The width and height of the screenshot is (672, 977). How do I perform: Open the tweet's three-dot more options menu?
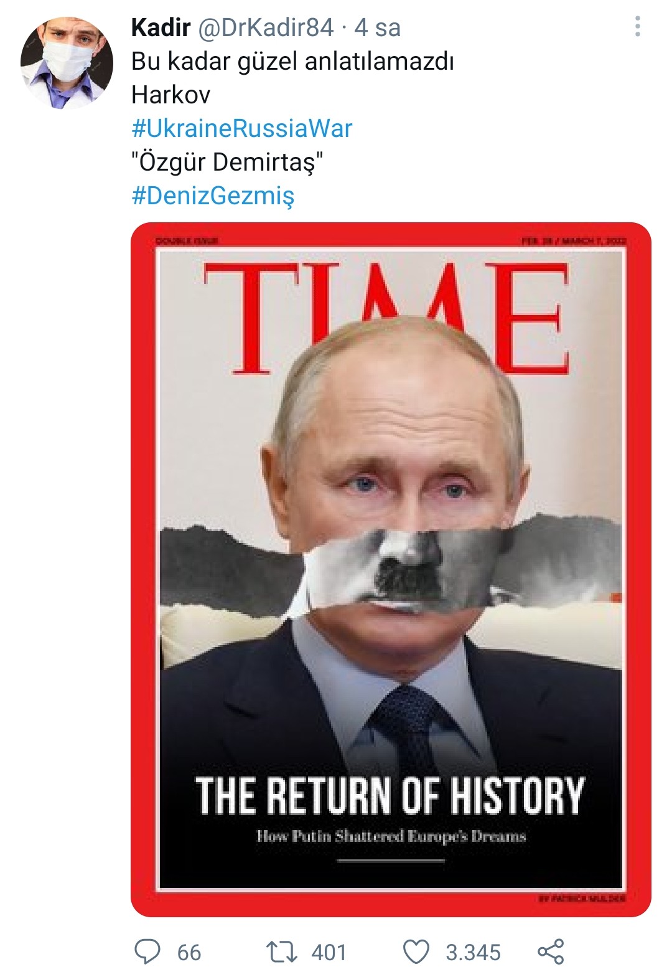pyautogui.click(x=637, y=27)
